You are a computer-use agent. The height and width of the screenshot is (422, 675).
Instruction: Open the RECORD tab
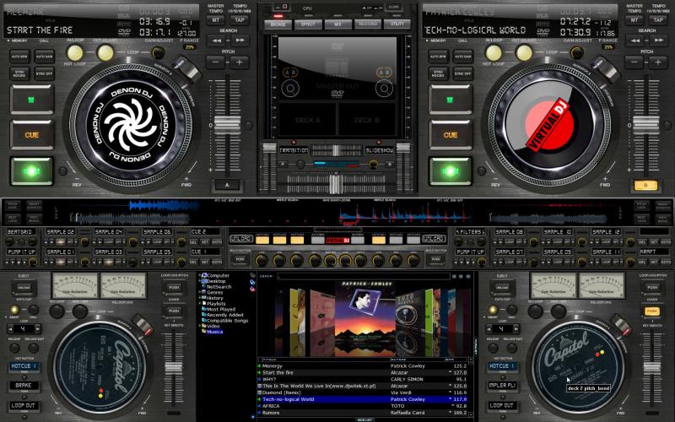(x=368, y=24)
